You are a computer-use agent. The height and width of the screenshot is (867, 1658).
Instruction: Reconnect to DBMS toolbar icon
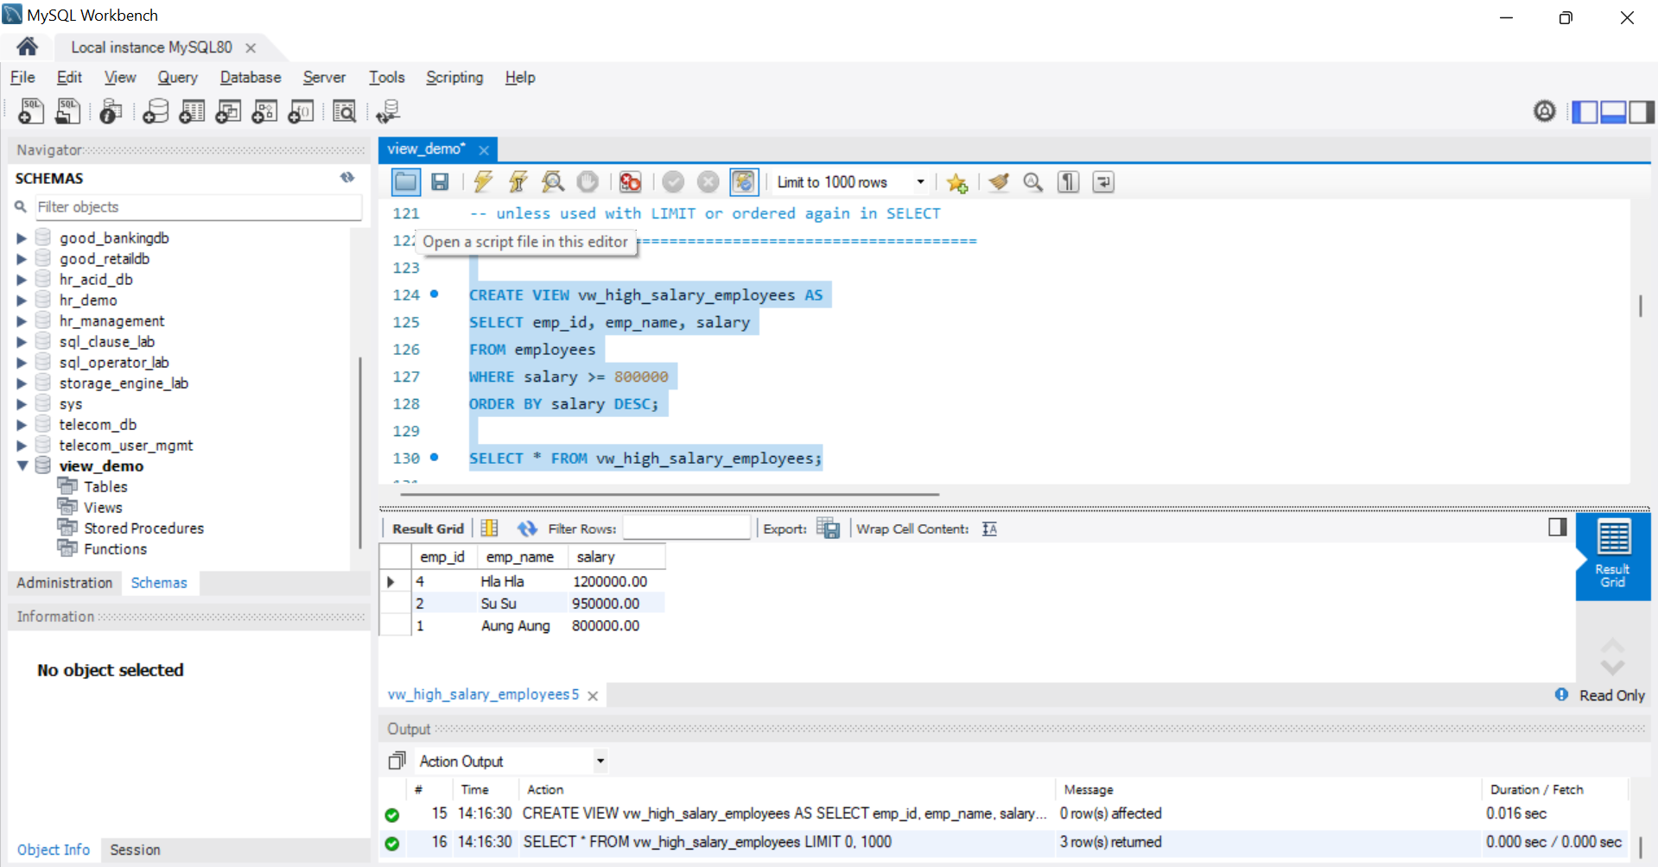click(388, 111)
